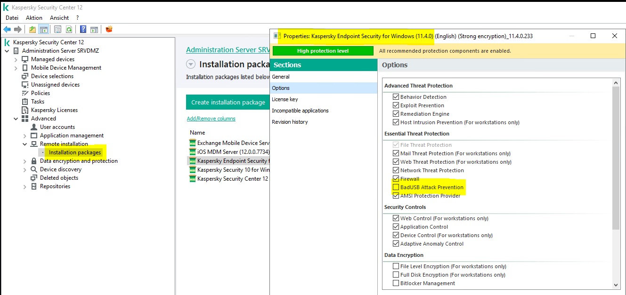The width and height of the screenshot is (626, 295).
Task: Click the red toolbox icon in toolbar
Action: 109,30
